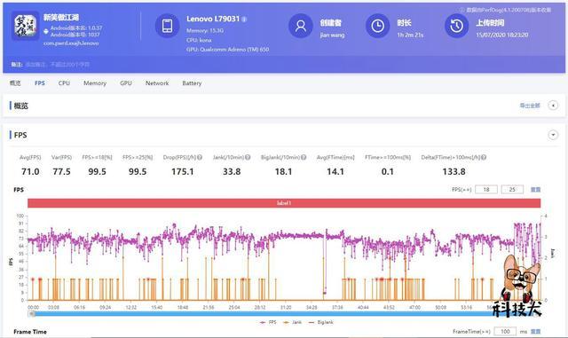
Task: Click package name com.pwrd.xxajh.lenovo
Action: pyautogui.click(x=71, y=43)
